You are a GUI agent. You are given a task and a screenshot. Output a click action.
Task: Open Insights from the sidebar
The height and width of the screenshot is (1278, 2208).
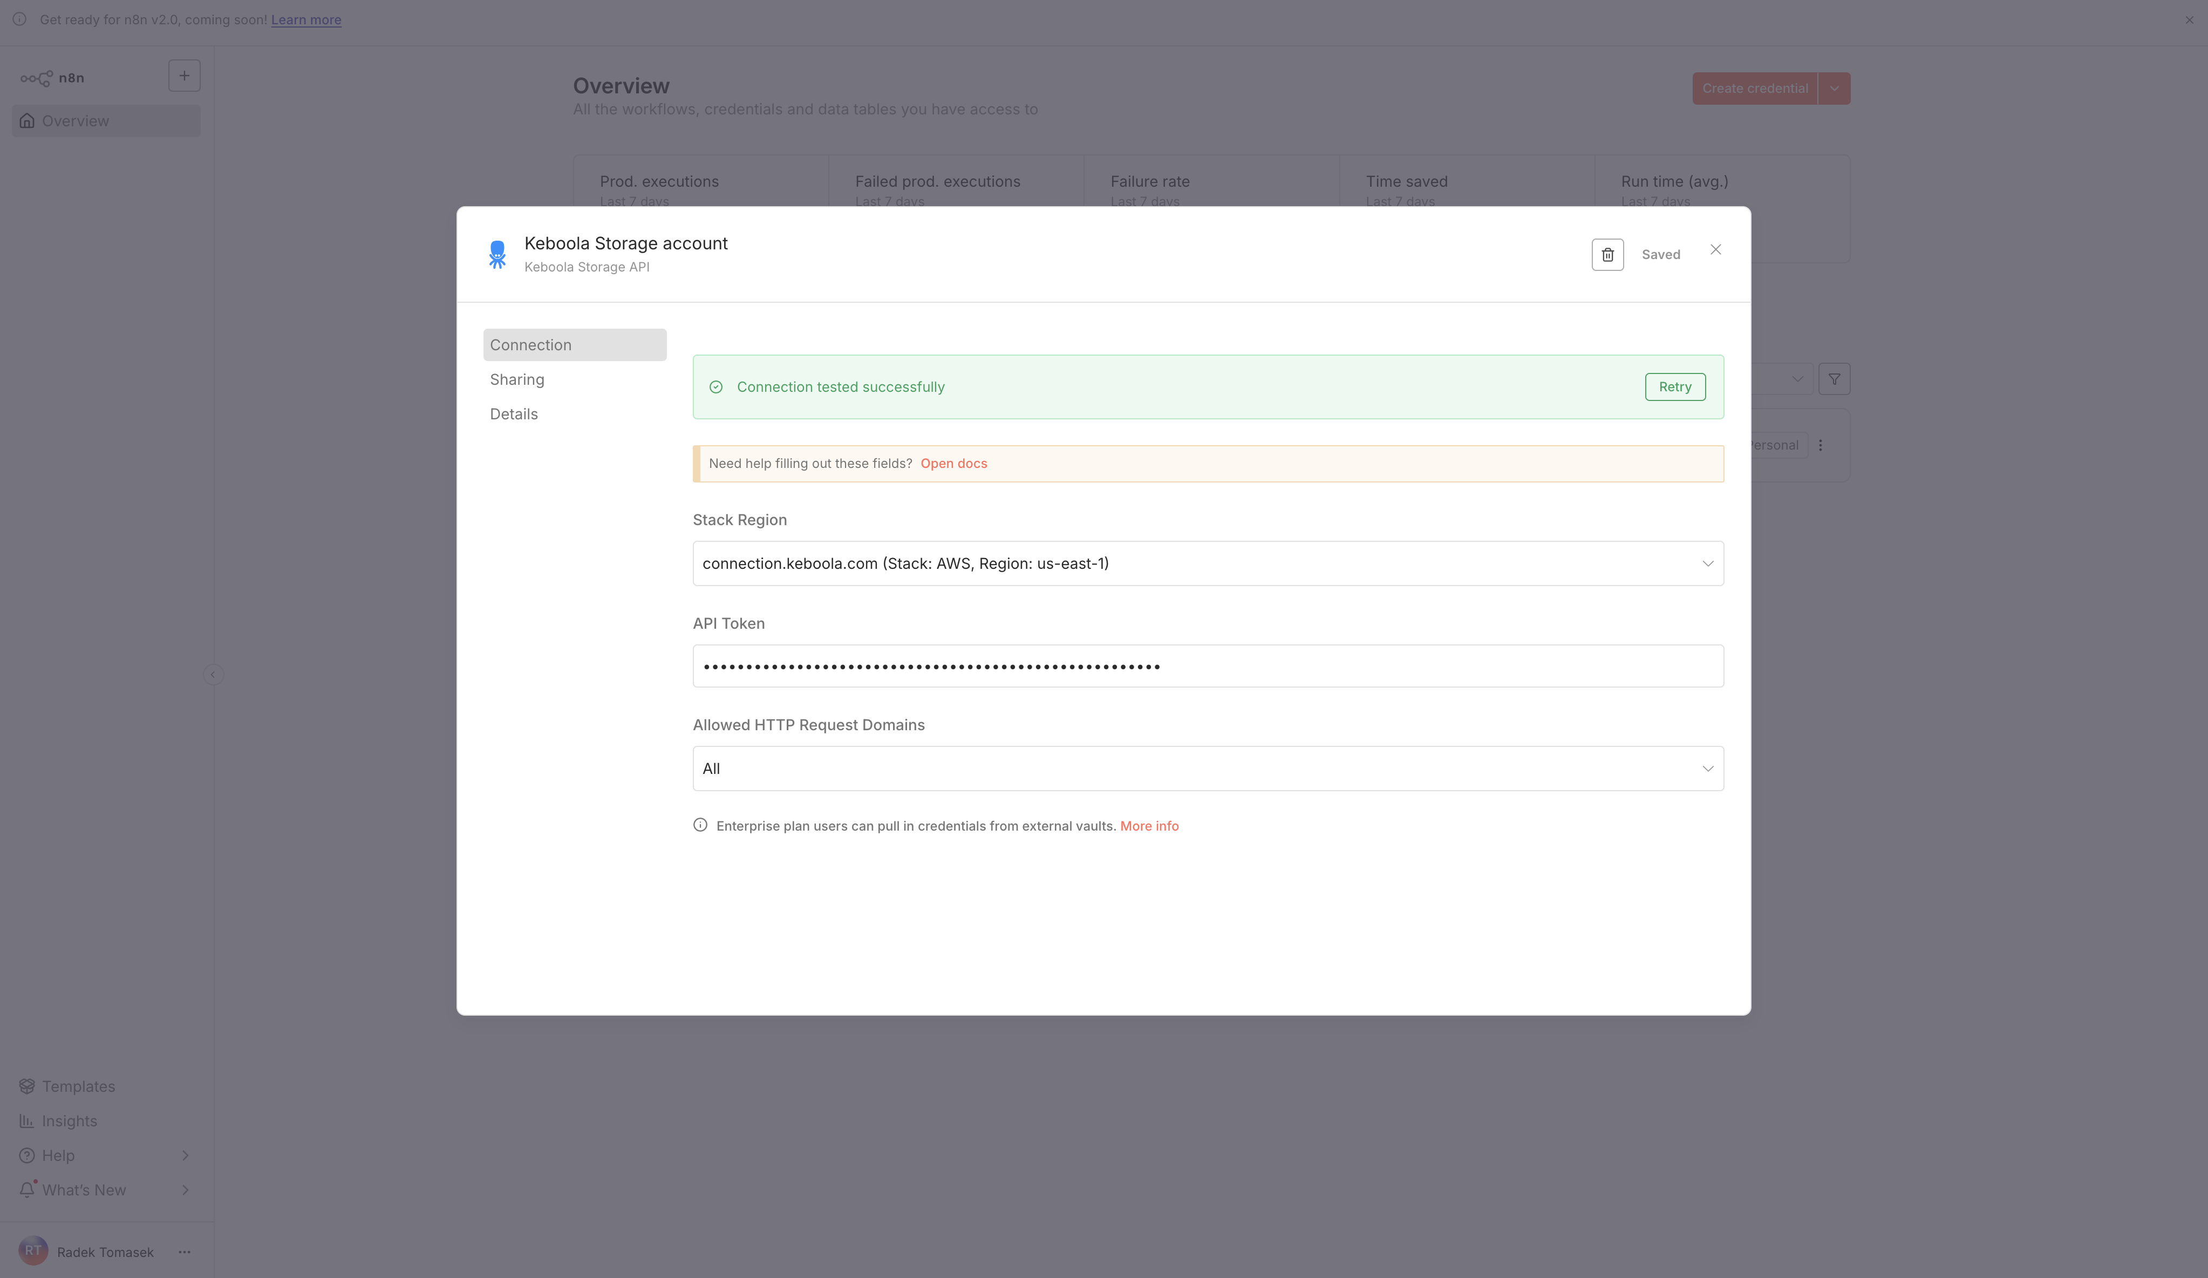click(x=70, y=1120)
